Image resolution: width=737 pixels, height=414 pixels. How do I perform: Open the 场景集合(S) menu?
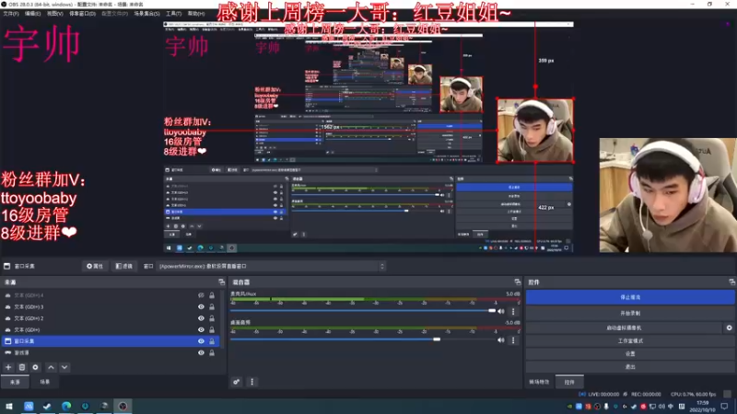146,14
